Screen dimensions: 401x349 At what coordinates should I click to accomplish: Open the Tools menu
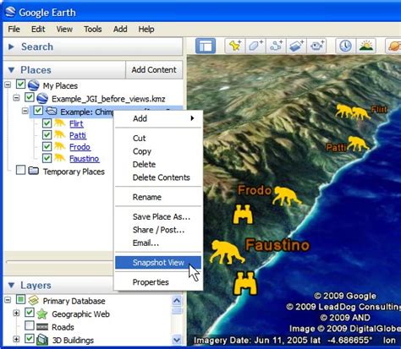pyautogui.click(x=93, y=29)
